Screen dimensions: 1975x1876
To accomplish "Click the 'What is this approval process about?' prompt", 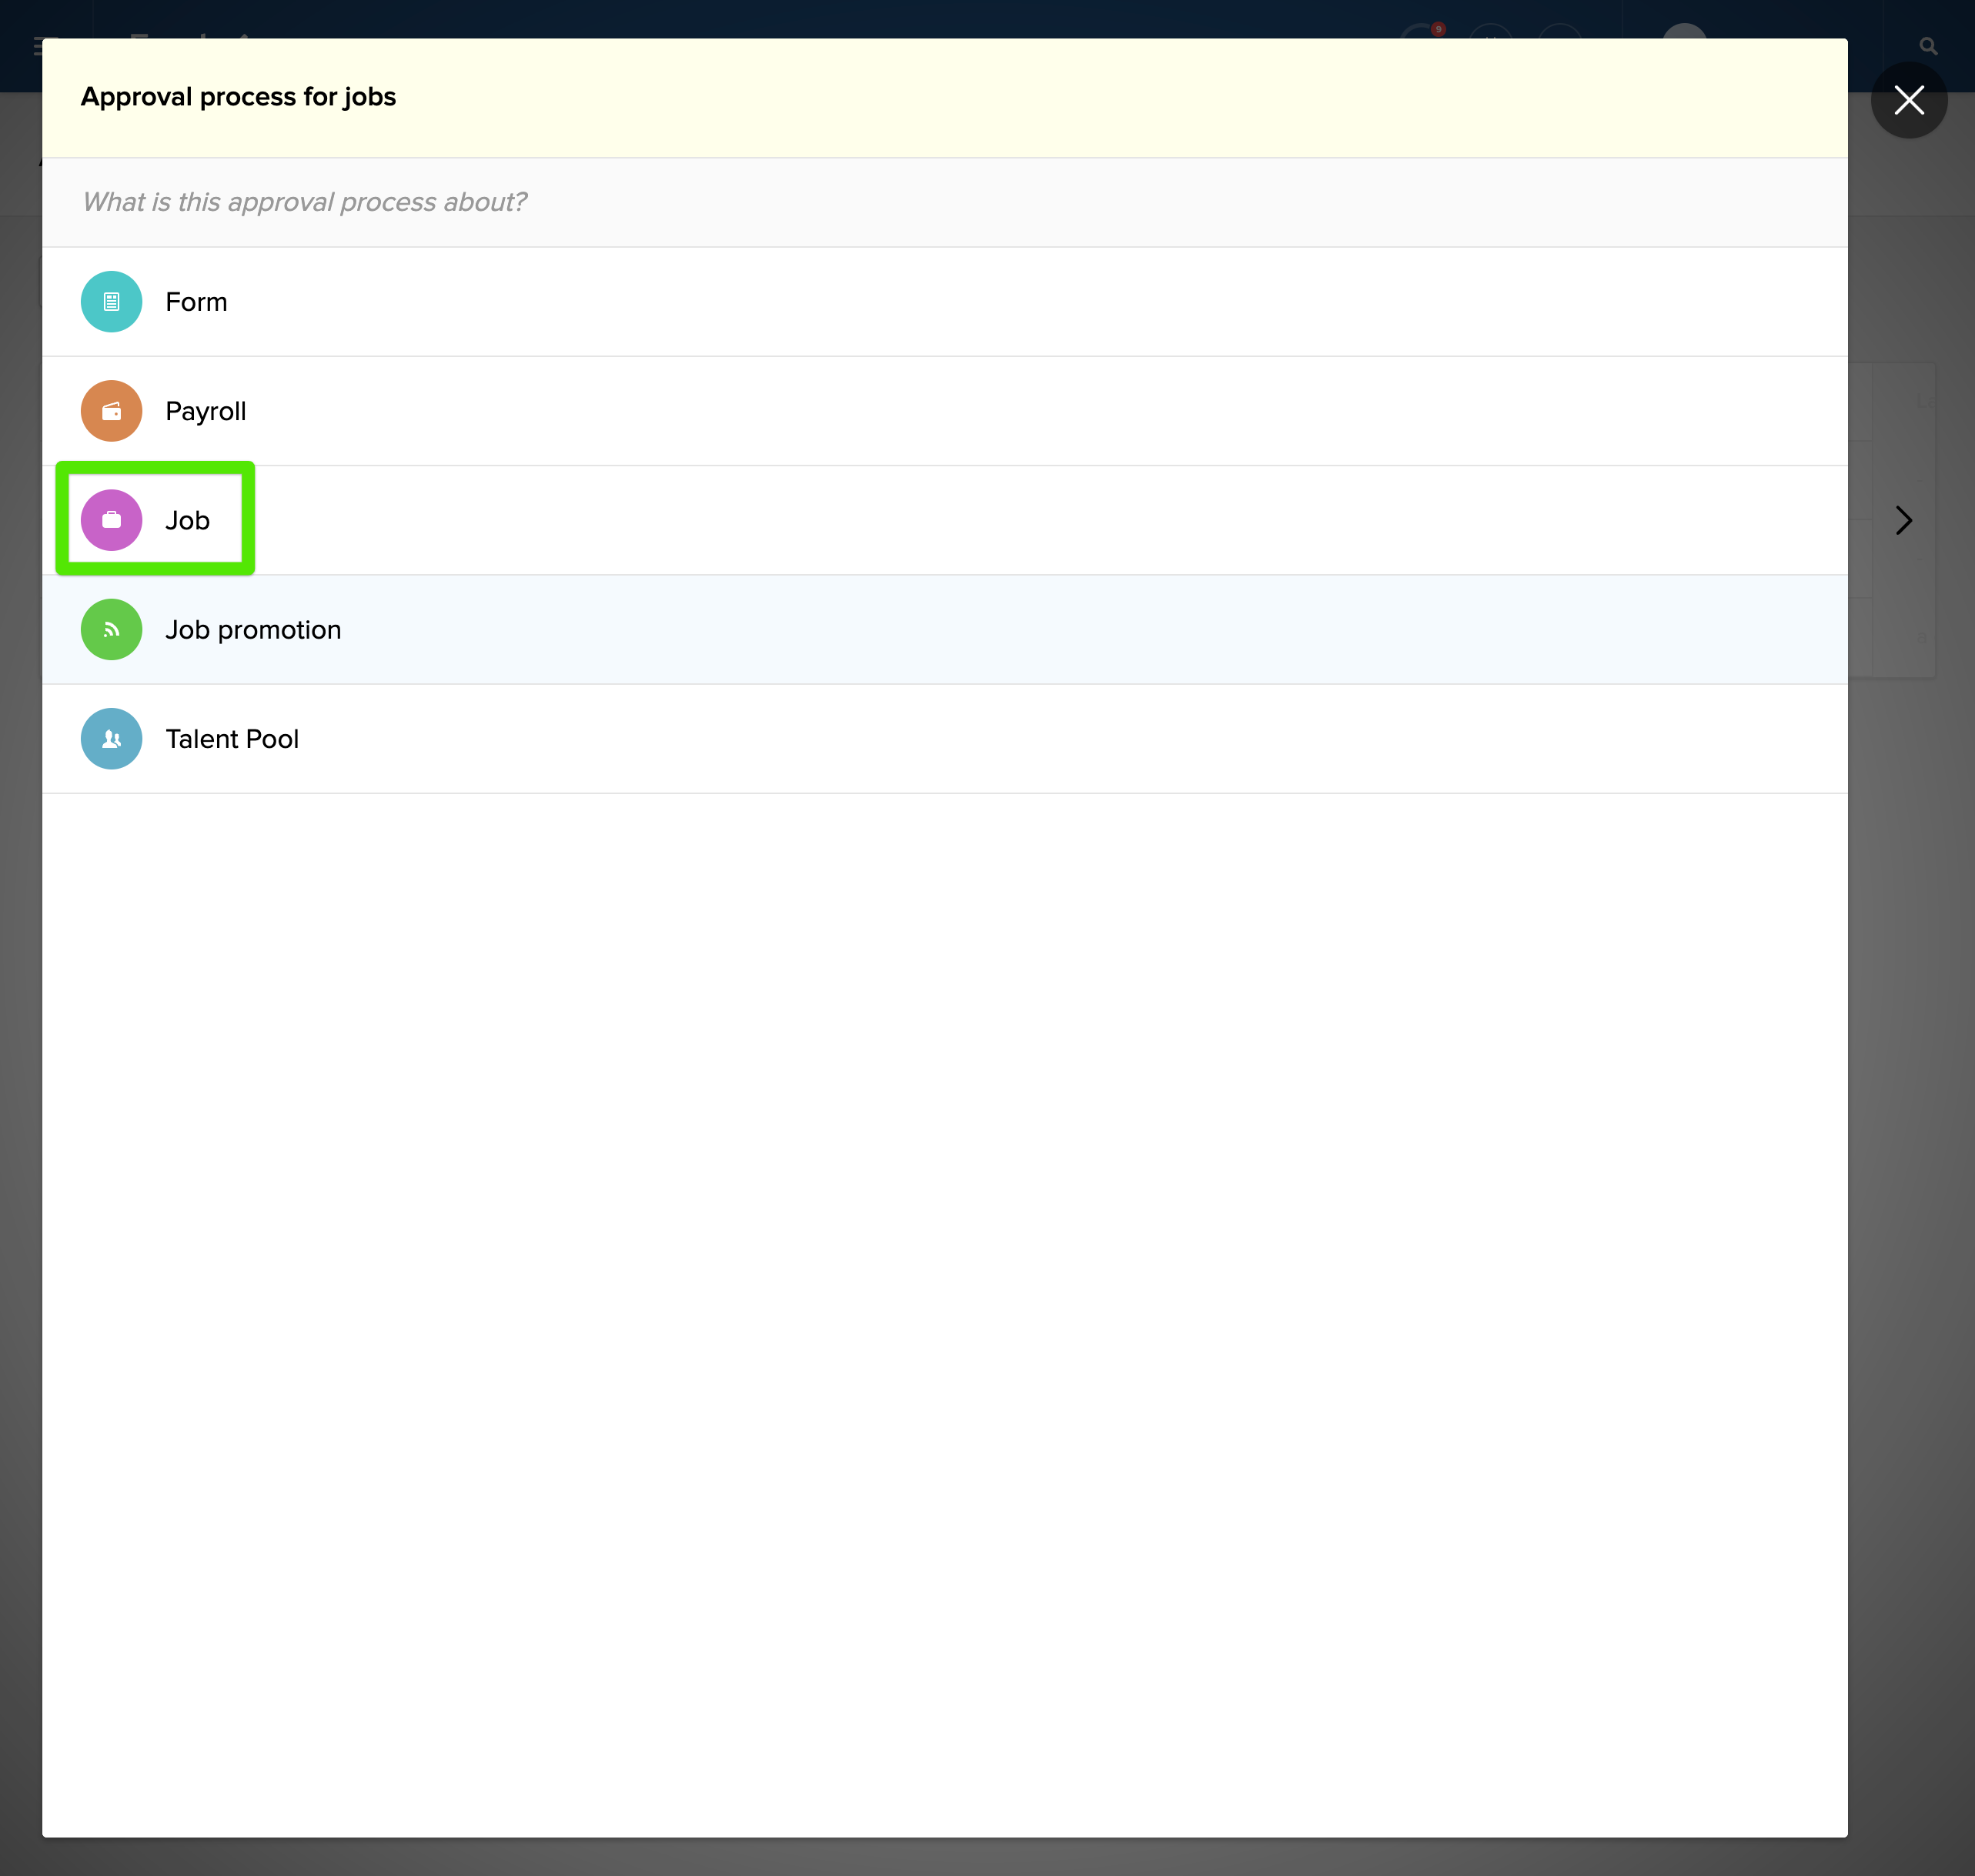I will coord(304,202).
